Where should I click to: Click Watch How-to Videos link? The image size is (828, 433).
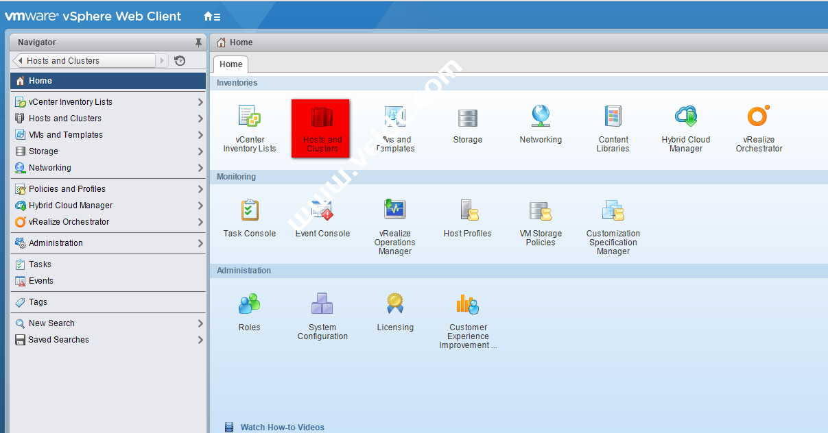[x=282, y=428]
